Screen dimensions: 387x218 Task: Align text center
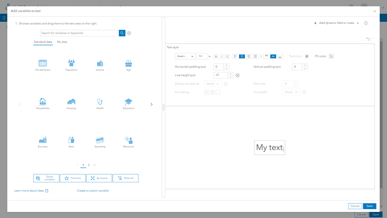[x=242, y=56]
